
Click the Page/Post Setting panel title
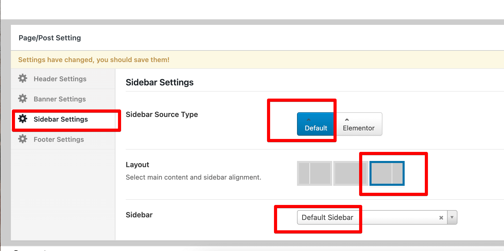[50, 38]
